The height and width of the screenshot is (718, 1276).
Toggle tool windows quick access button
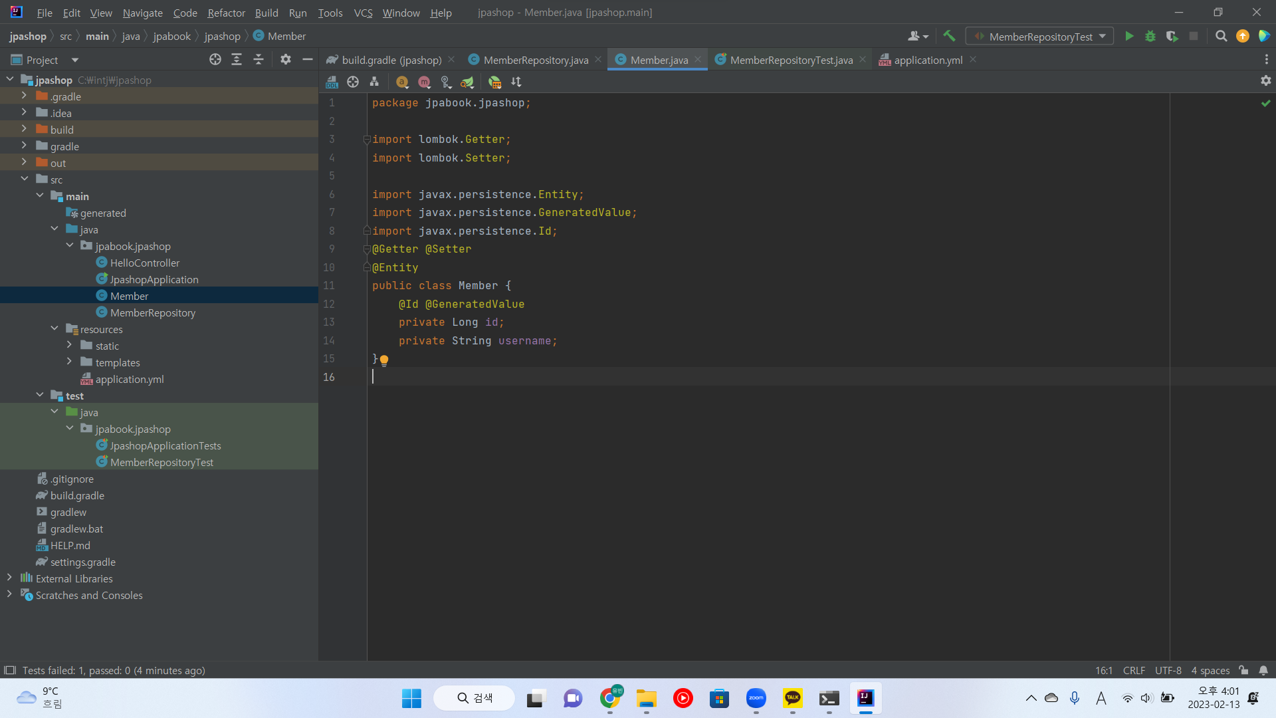tap(10, 670)
